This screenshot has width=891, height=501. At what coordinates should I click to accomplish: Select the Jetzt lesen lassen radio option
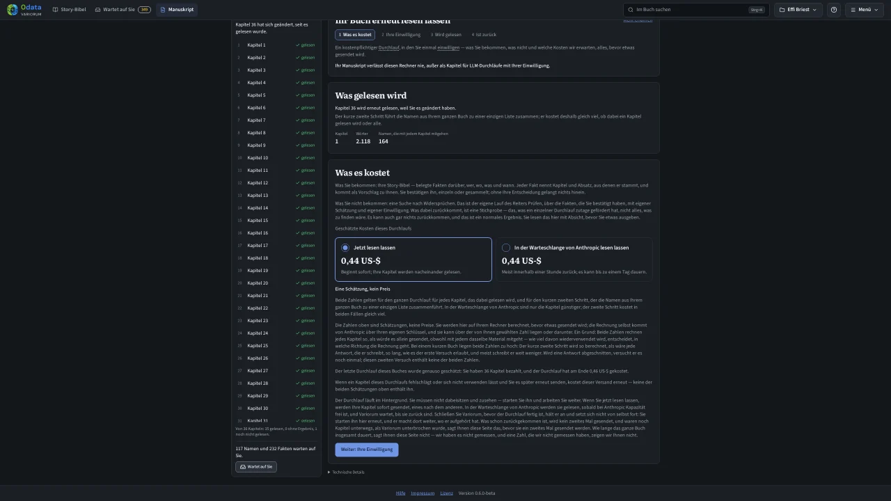413,260
